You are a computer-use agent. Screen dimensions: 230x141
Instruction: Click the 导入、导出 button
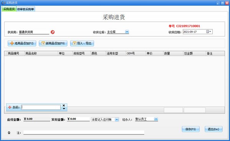coord(82,43)
